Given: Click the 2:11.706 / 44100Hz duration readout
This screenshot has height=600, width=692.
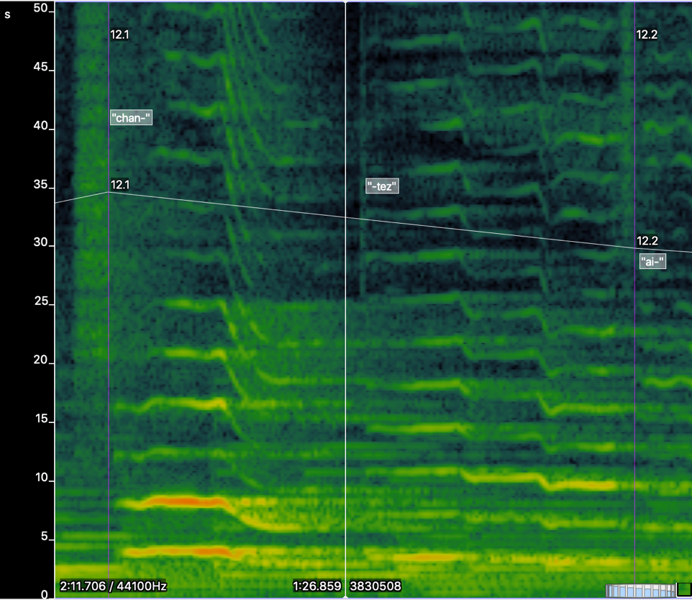Looking at the screenshot, I should 114,586.
